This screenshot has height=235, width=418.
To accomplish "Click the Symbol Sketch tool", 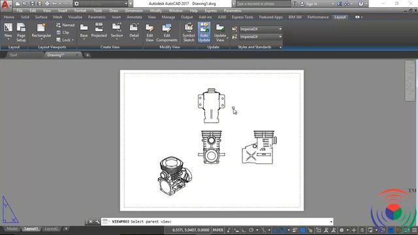I will 189,32.
